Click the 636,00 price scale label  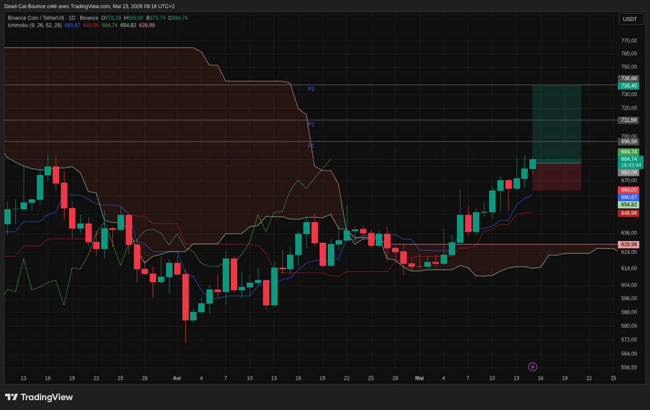(x=629, y=233)
